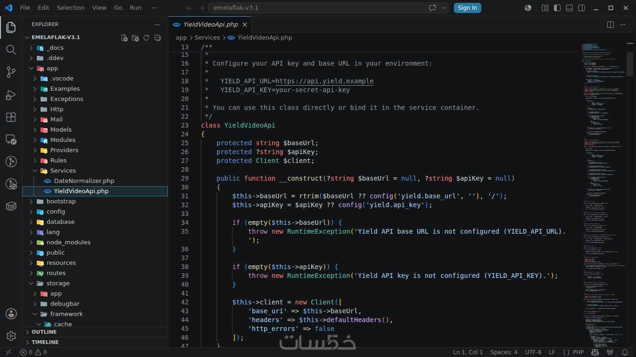
Task: Expand the OUTLINE section
Action: 95,332
